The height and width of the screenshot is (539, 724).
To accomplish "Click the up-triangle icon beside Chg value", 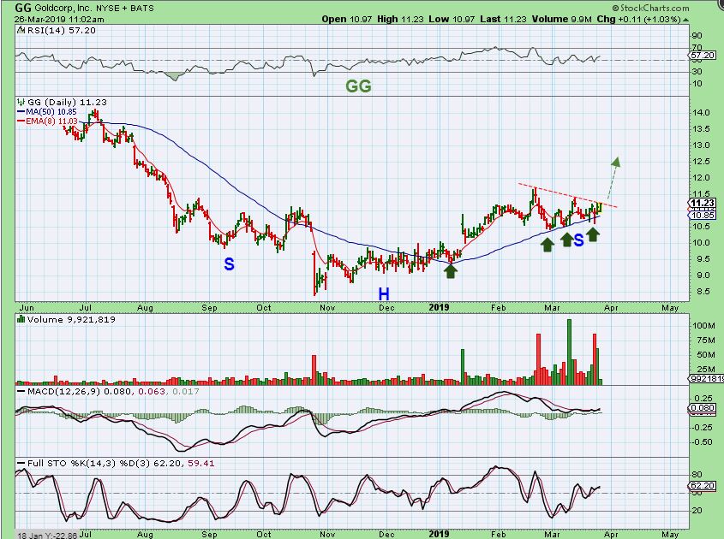I will [x=685, y=20].
